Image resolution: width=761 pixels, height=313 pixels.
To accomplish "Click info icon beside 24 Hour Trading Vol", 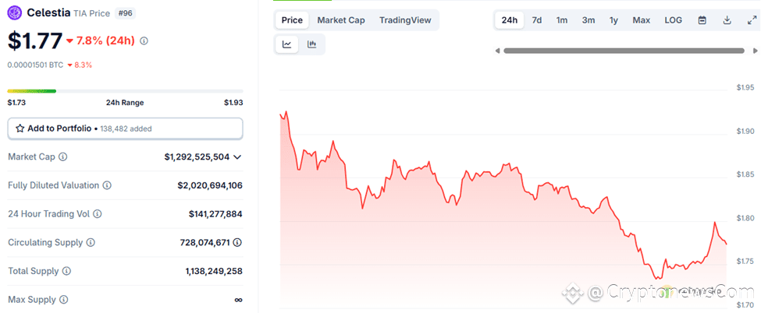I will pyautogui.click(x=98, y=213).
